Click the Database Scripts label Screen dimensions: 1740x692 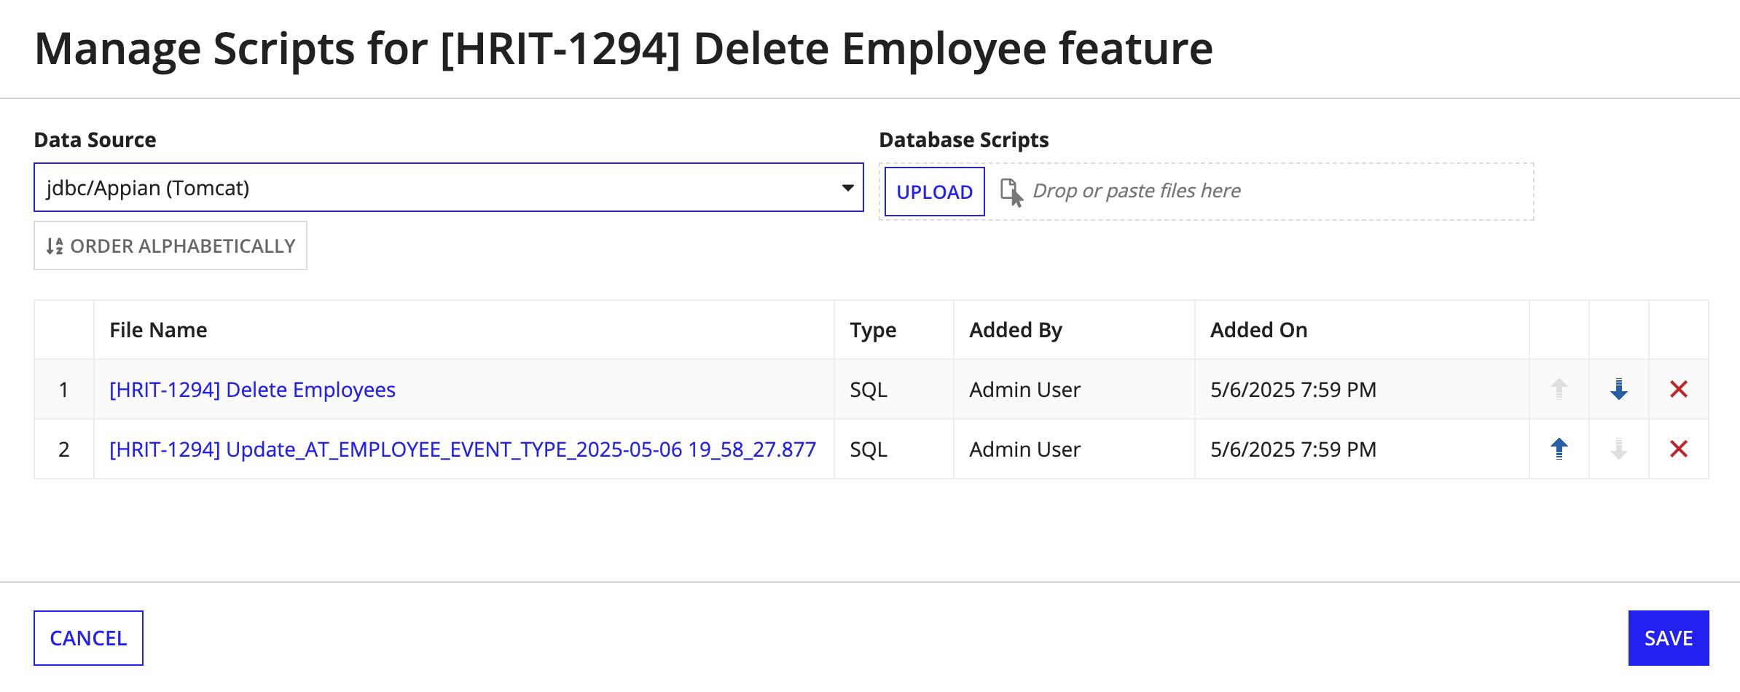pos(964,140)
